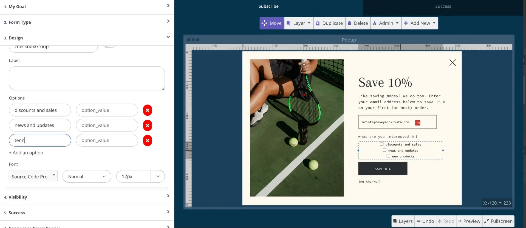Open the Source Code Pro font dropdown
The image size is (526, 228).
click(33, 176)
